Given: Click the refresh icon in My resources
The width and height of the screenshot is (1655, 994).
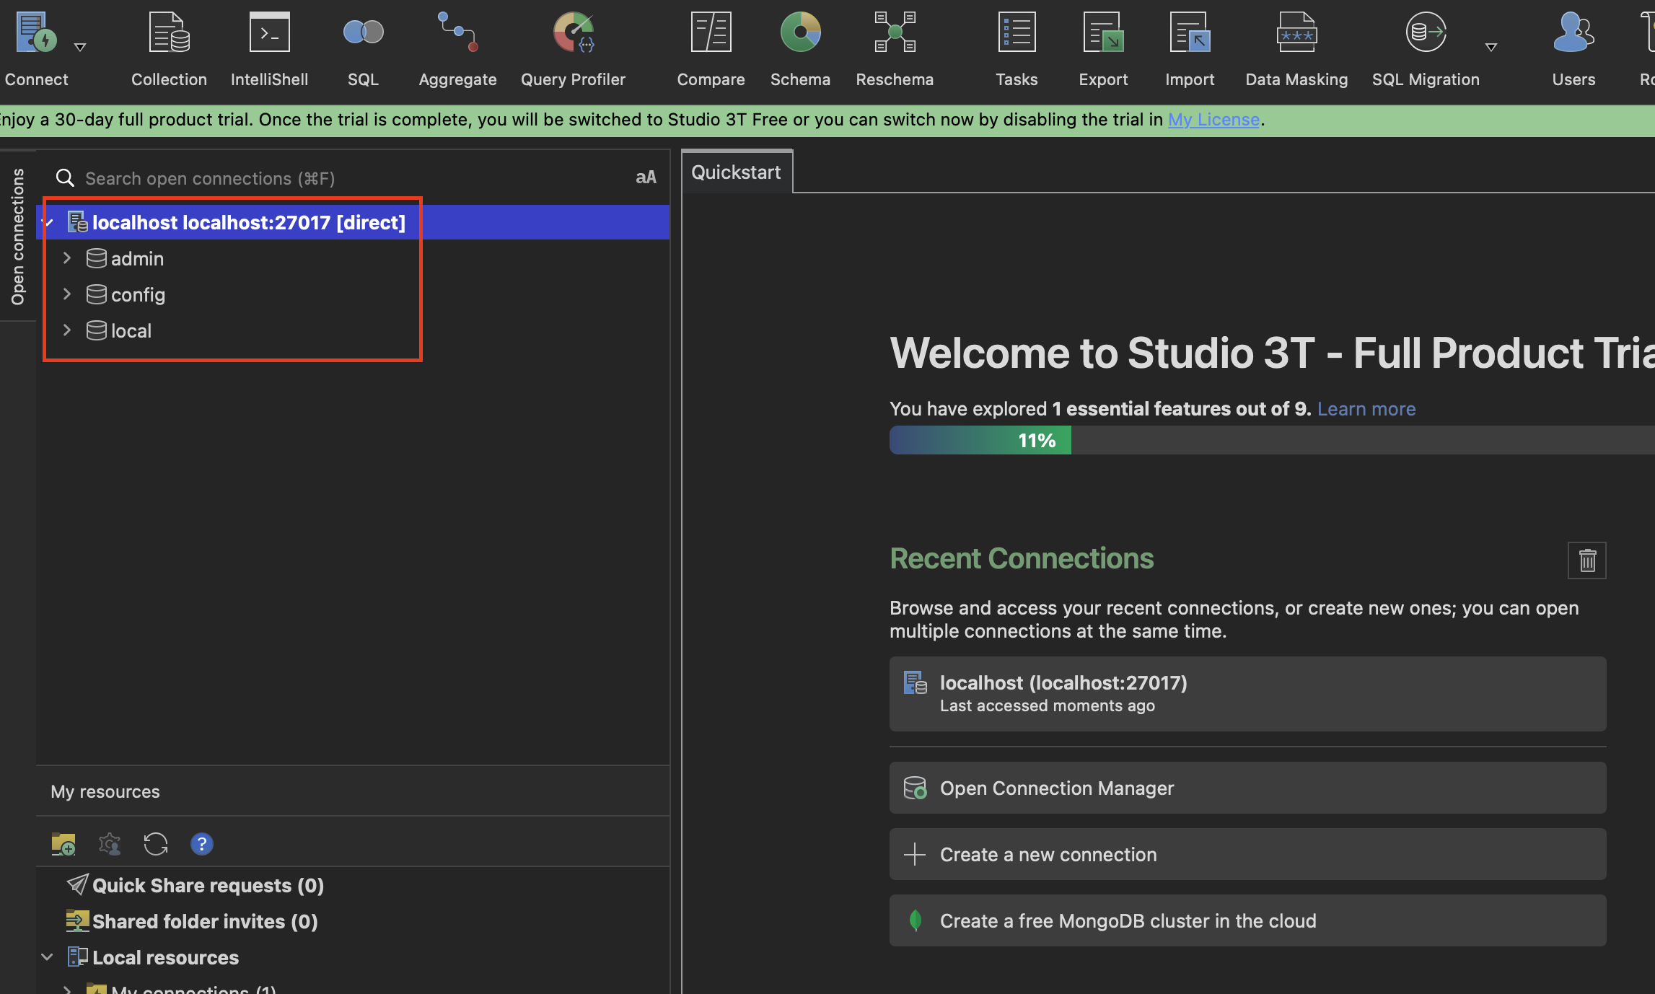Looking at the screenshot, I should pyautogui.click(x=156, y=843).
